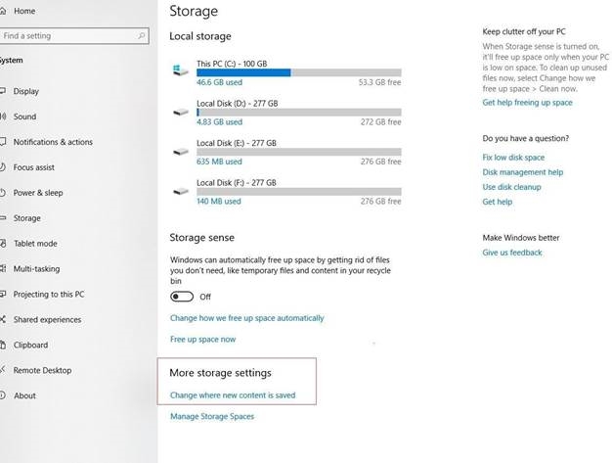Open Get help freeing up space link
The image size is (612, 463).
tap(527, 103)
